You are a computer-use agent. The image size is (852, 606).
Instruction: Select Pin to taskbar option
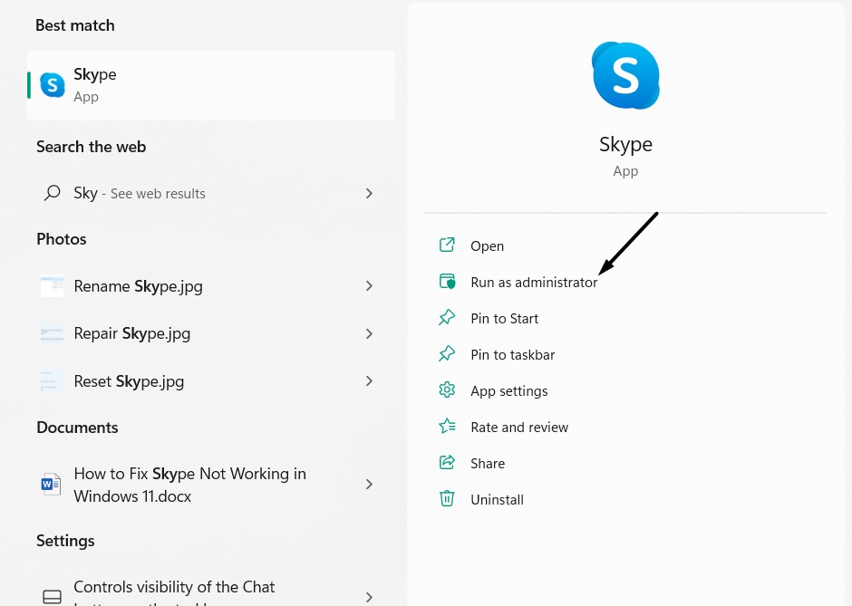coord(512,355)
